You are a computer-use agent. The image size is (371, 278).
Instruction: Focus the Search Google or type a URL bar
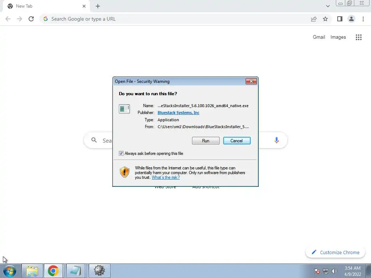[x=175, y=19]
